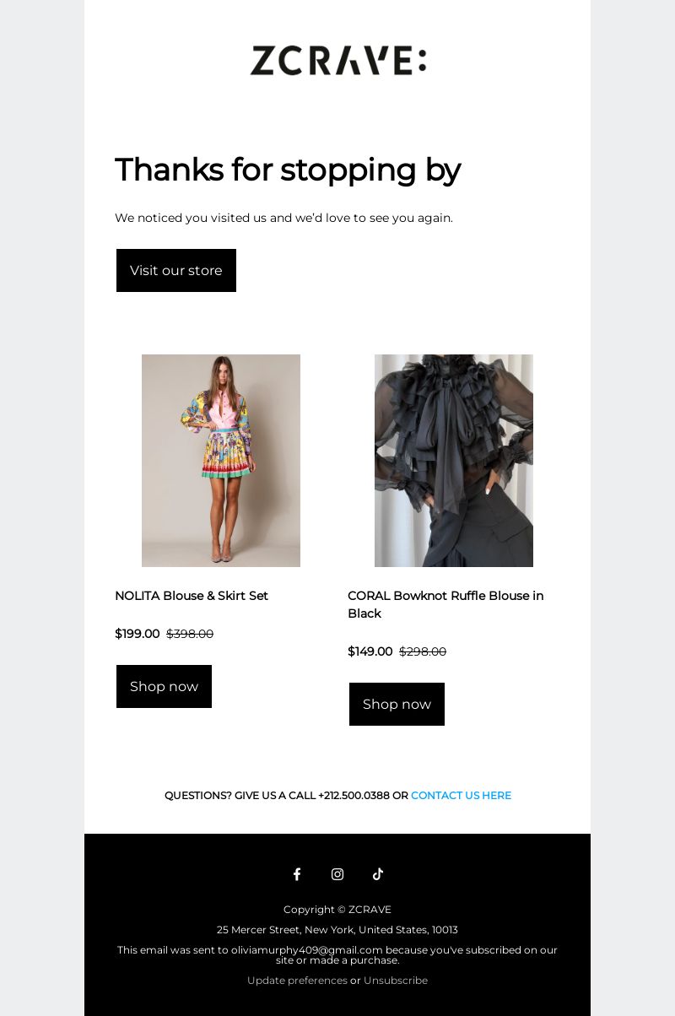The width and height of the screenshot is (675, 1016).
Task: Click the Visit our store button
Action: [x=176, y=270]
